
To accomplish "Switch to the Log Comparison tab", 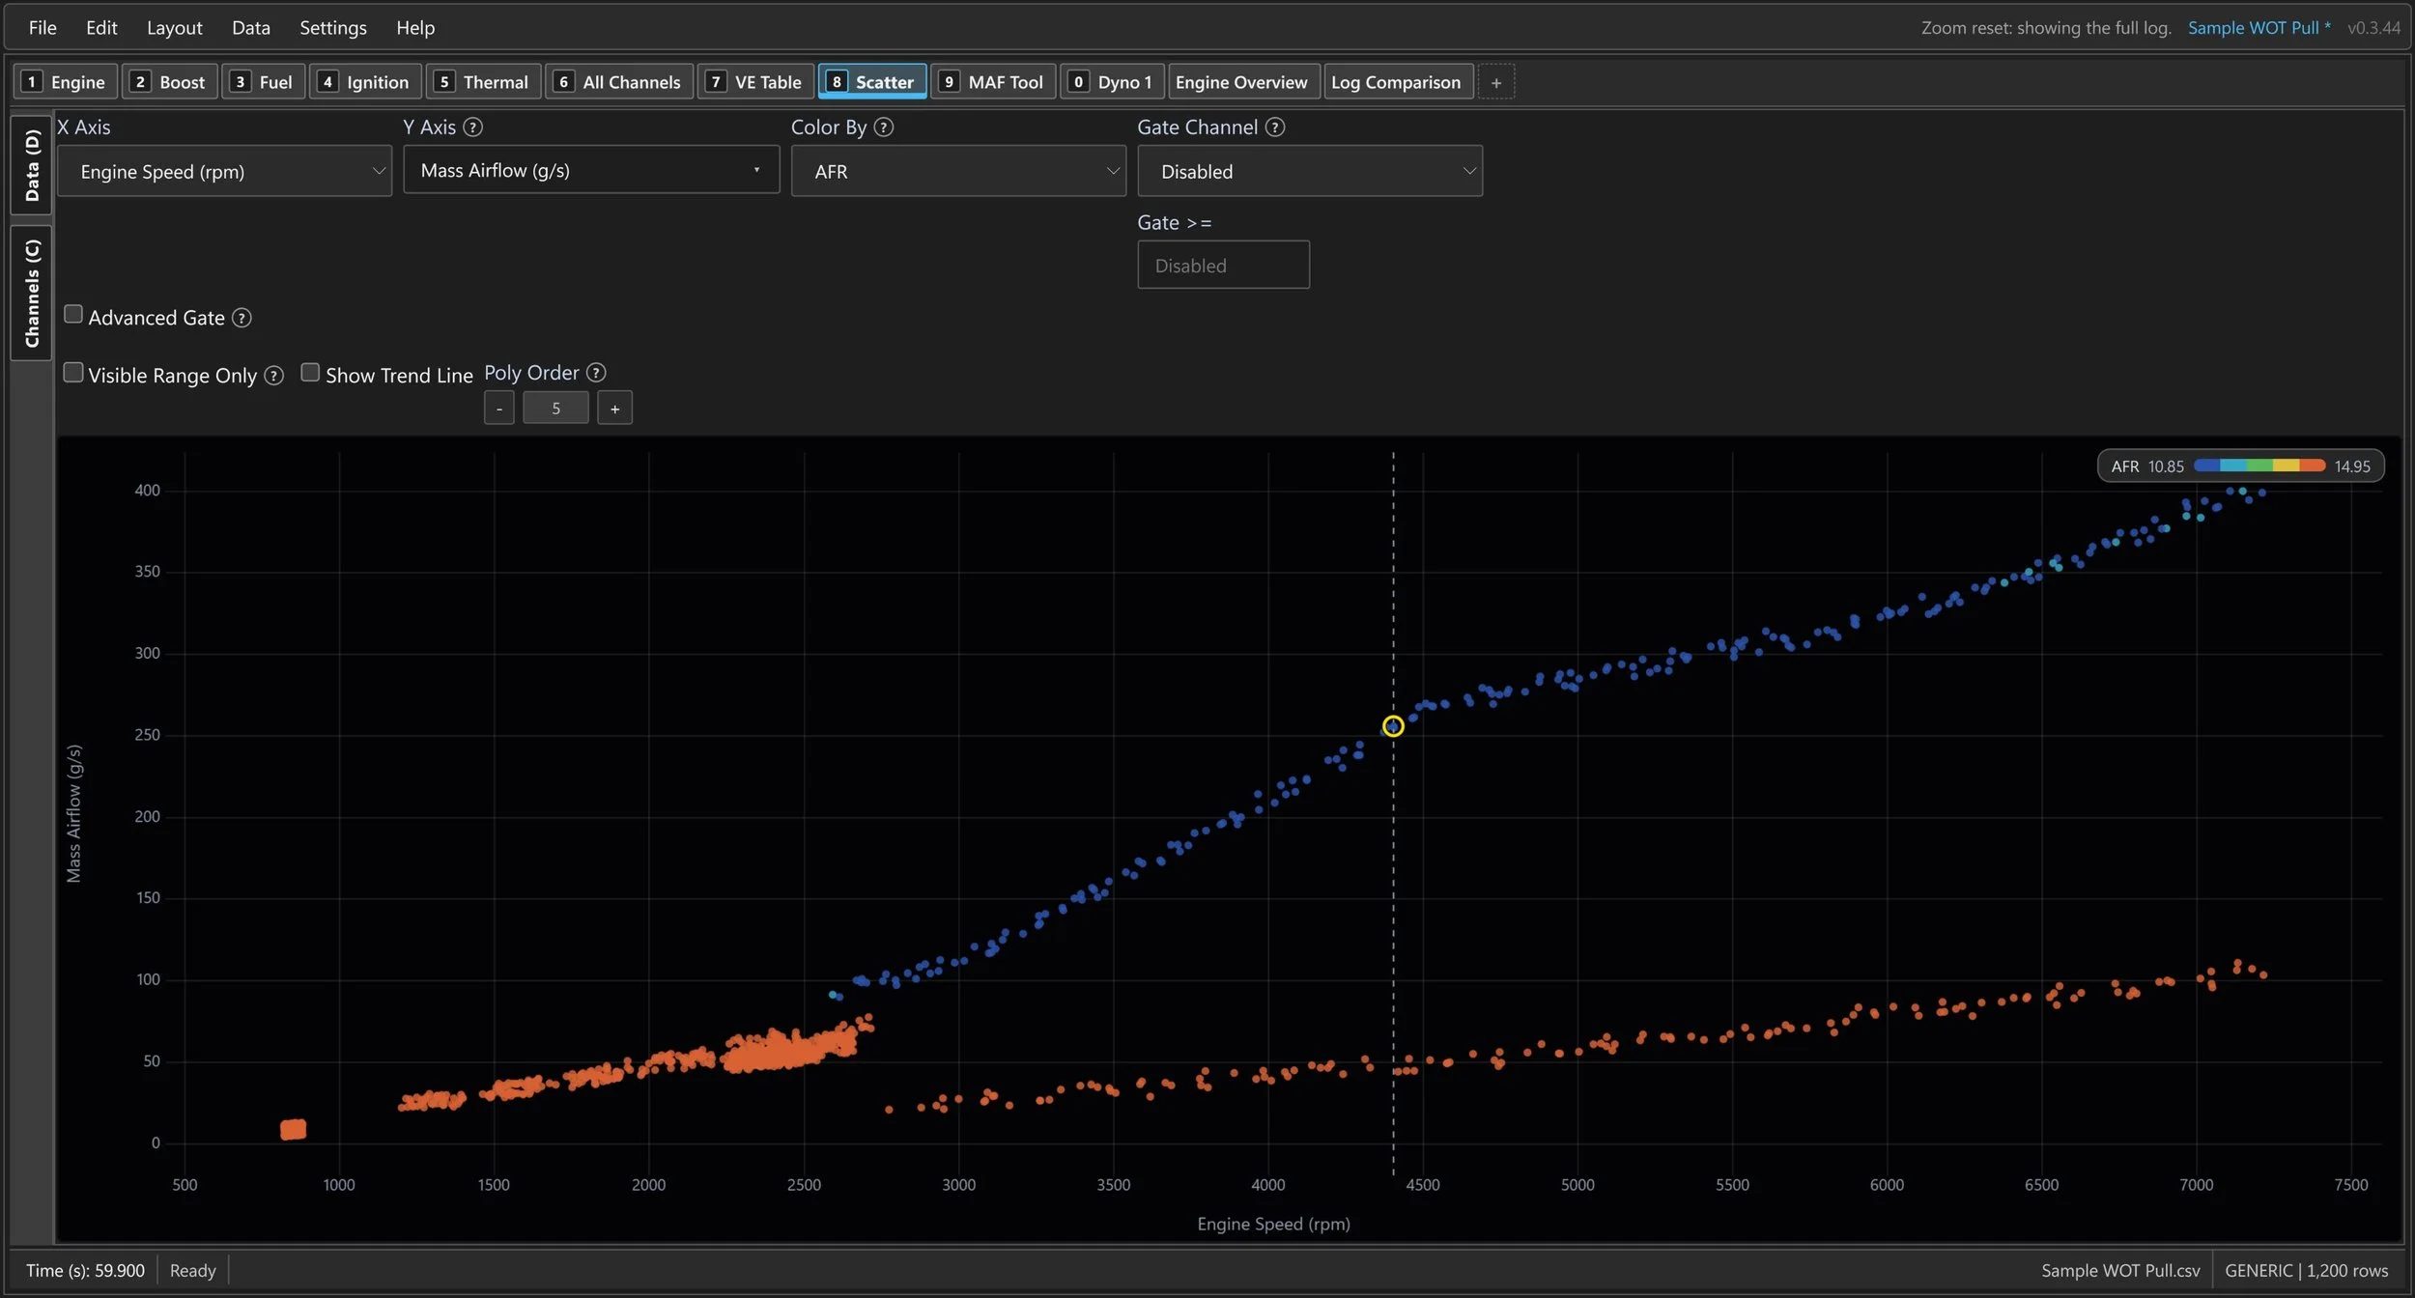I will 1399,82.
